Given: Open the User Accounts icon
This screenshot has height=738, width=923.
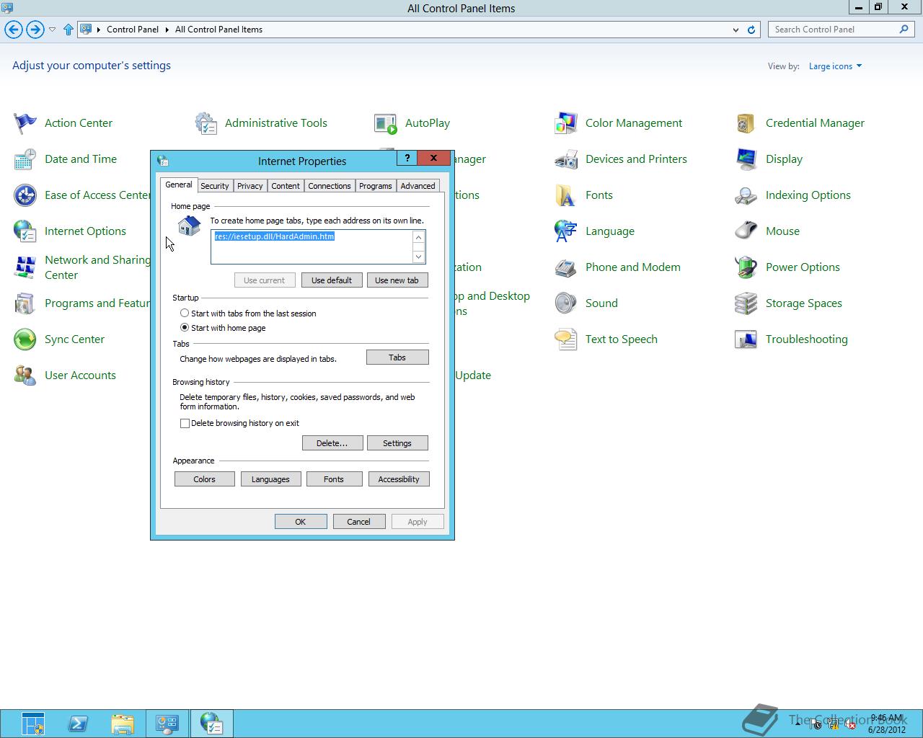Looking at the screenshot, I should (x=25, y=375).
